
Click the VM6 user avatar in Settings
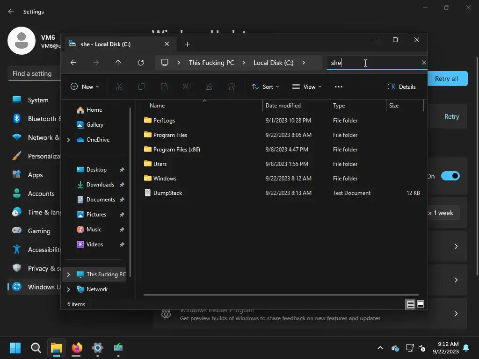(x=22, y=41)
